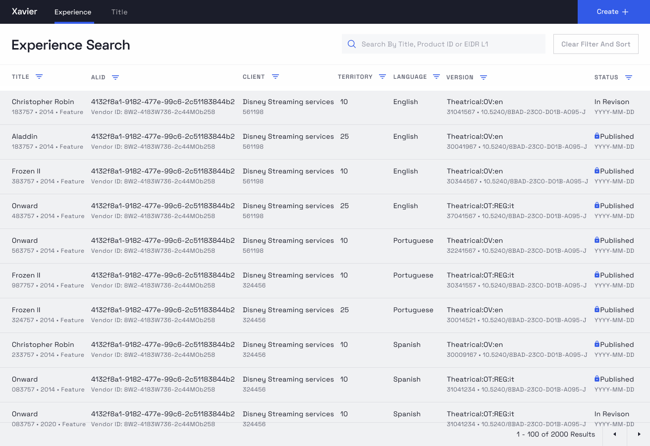
Task: Click Portuguese language on Onward 563757 row
Action: [x=413, y=240]
